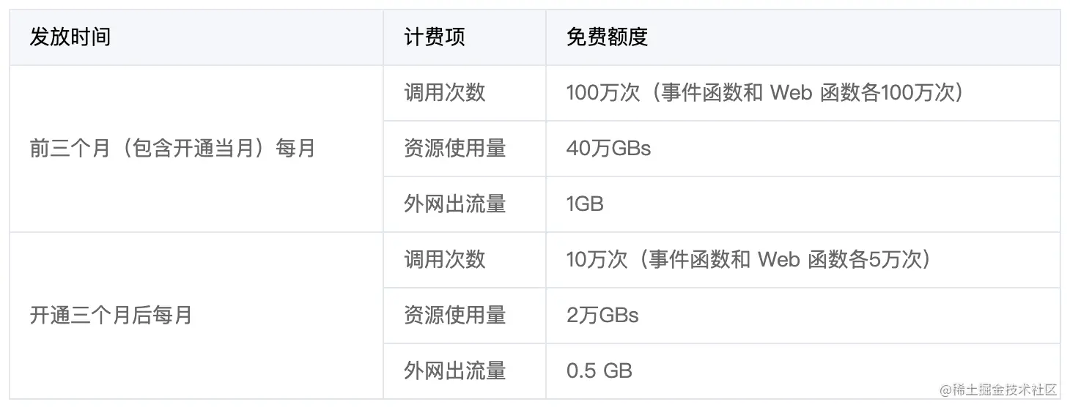Click 资源使用量 beside the 40万GBs value
Image resolution: width=1070 pixels, height=410 pixels.
(x=455, y=149)
